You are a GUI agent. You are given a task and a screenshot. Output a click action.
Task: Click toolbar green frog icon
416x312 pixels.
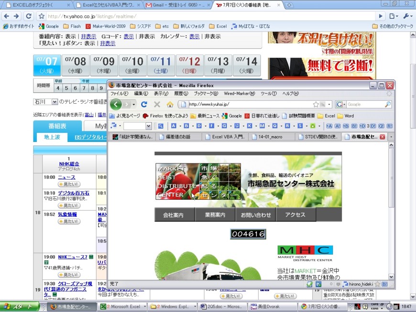click(x=313, y=126)
